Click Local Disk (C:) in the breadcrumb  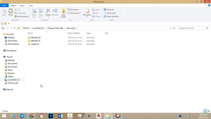(x=38, y=28)
